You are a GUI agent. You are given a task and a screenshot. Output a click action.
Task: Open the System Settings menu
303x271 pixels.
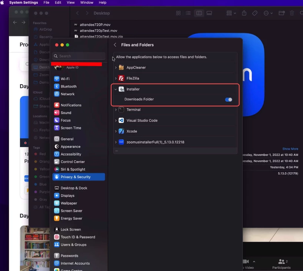(24, 3)
